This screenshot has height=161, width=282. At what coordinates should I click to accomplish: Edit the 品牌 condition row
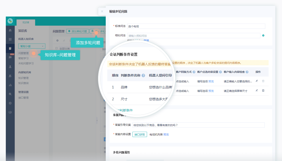(257, 81)
